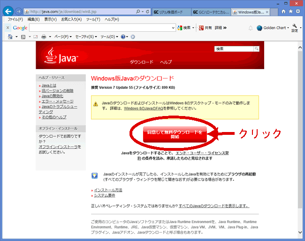Image resolution: width=305 pixels, height=241 pixels.
Task: Open the 旧バージョンの削除 link
Action: tap(58, 91)
